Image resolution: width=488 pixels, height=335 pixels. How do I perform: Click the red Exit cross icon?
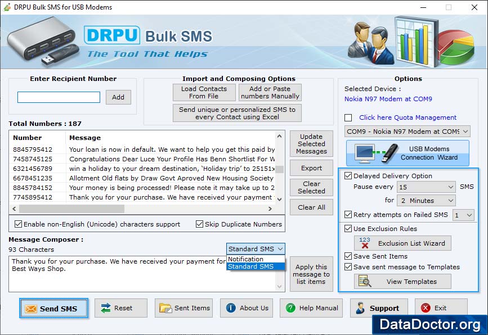426,308
